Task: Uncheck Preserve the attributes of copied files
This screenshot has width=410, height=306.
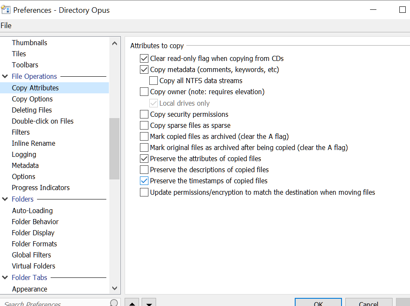Action: pos(144,159)
